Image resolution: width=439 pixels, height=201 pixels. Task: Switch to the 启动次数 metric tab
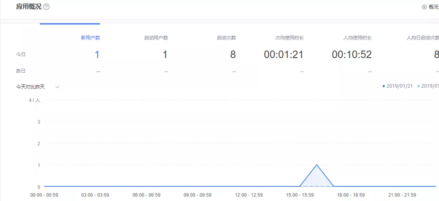click(x=226, y=38)
